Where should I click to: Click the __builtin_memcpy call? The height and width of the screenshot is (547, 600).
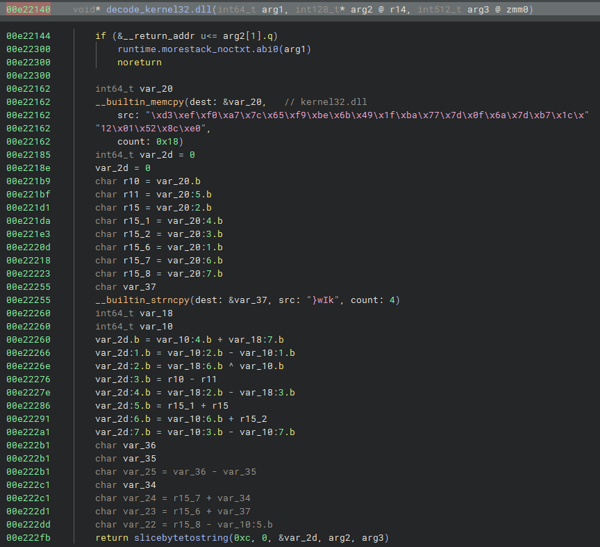coord(140,102)
